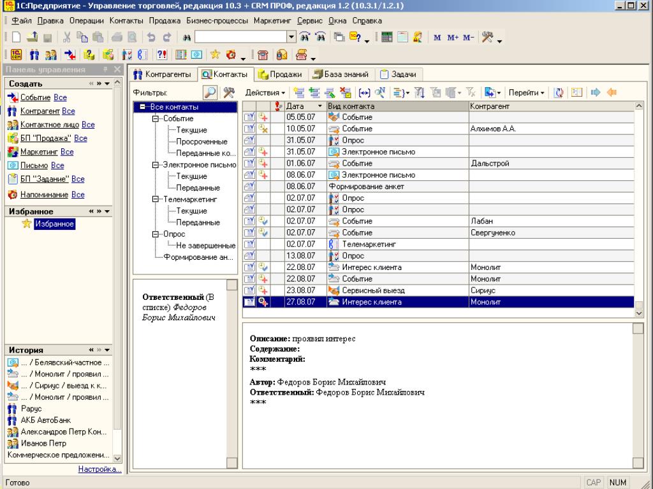Switch to the Продажи tab
This screenshot has width=653, height=489.
click(x=281, y=74)
